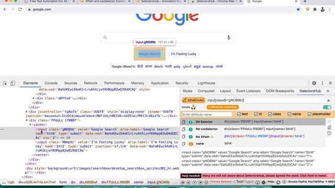The image size is (335, 188).
Task: Copy the Rel XPath value
Action: (x=184, y=136)
